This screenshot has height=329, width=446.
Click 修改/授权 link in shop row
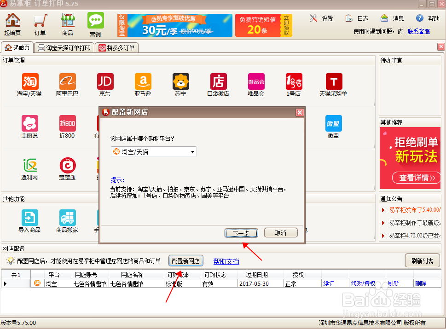point(363,283)
